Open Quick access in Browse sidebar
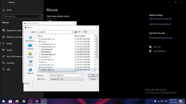The image size is (186, 104). point(30,39)
